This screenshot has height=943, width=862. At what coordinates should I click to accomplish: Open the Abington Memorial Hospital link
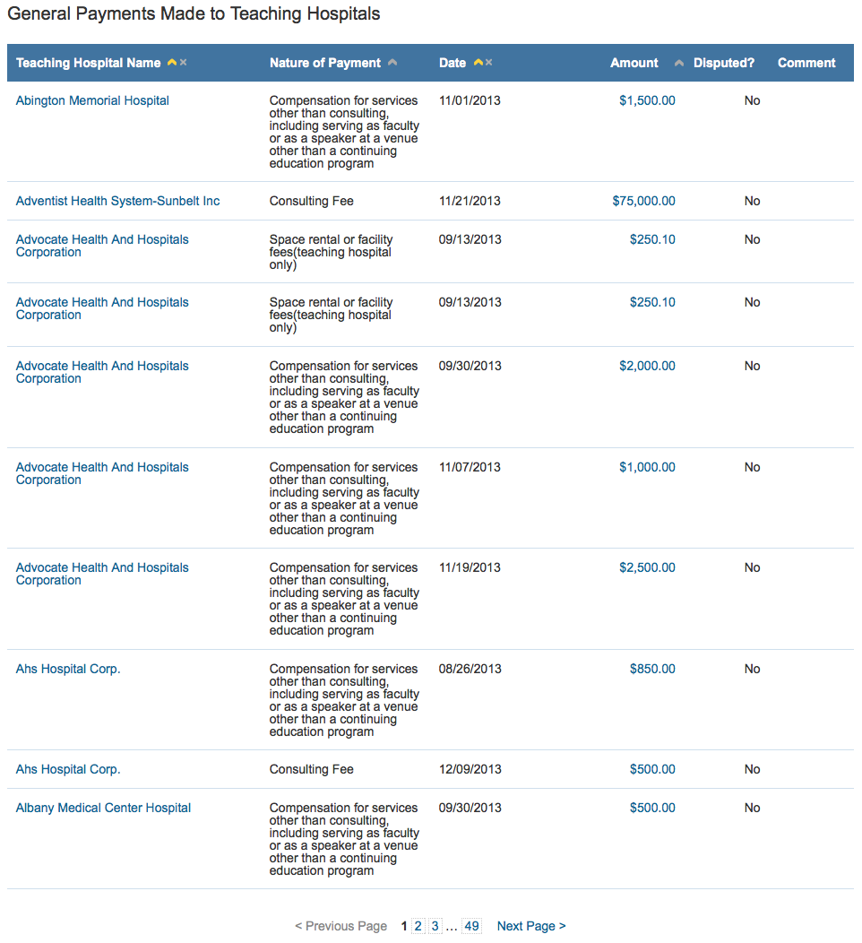coord(92,100)
